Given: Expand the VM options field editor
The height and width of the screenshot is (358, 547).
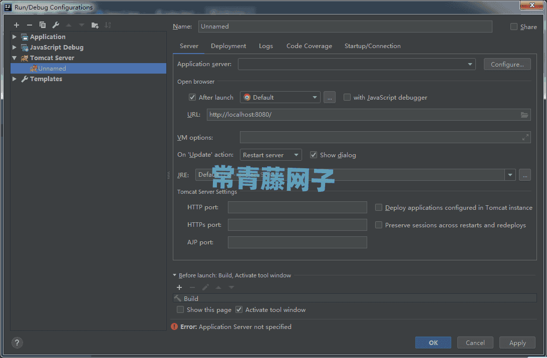Looking at the screenshot, I should pos(525,137).
